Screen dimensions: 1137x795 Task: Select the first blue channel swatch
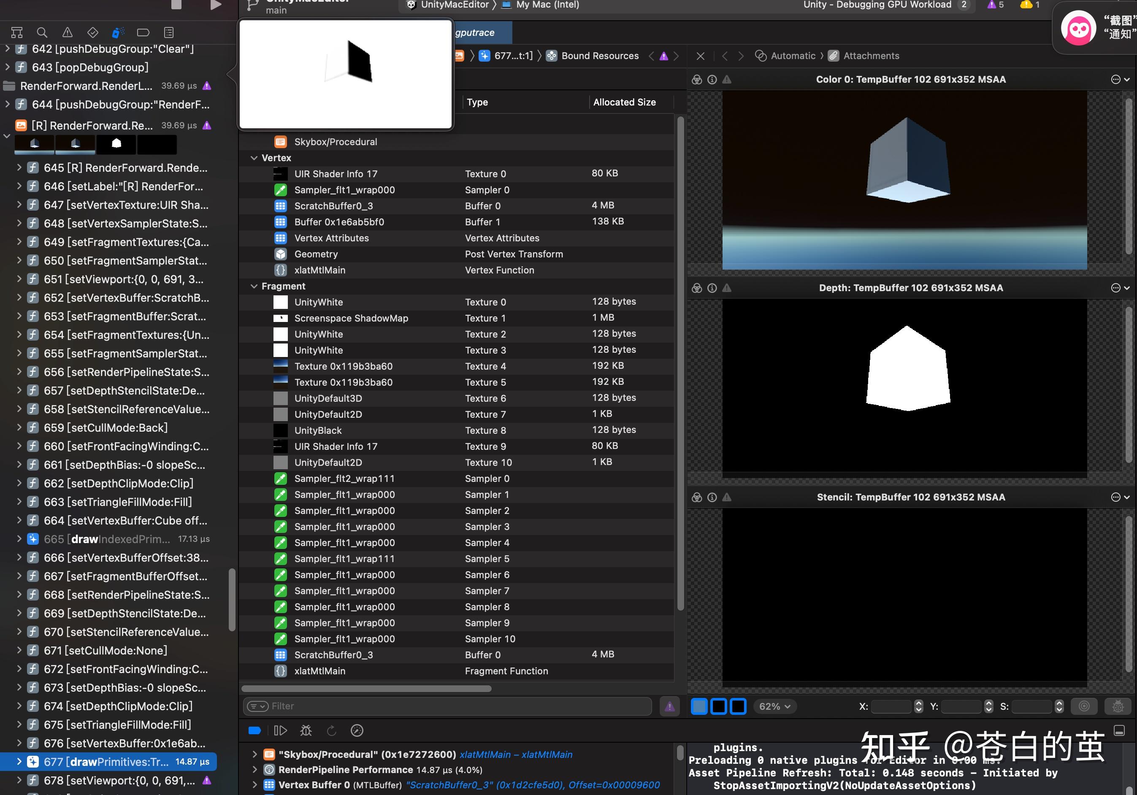point(699,706)
